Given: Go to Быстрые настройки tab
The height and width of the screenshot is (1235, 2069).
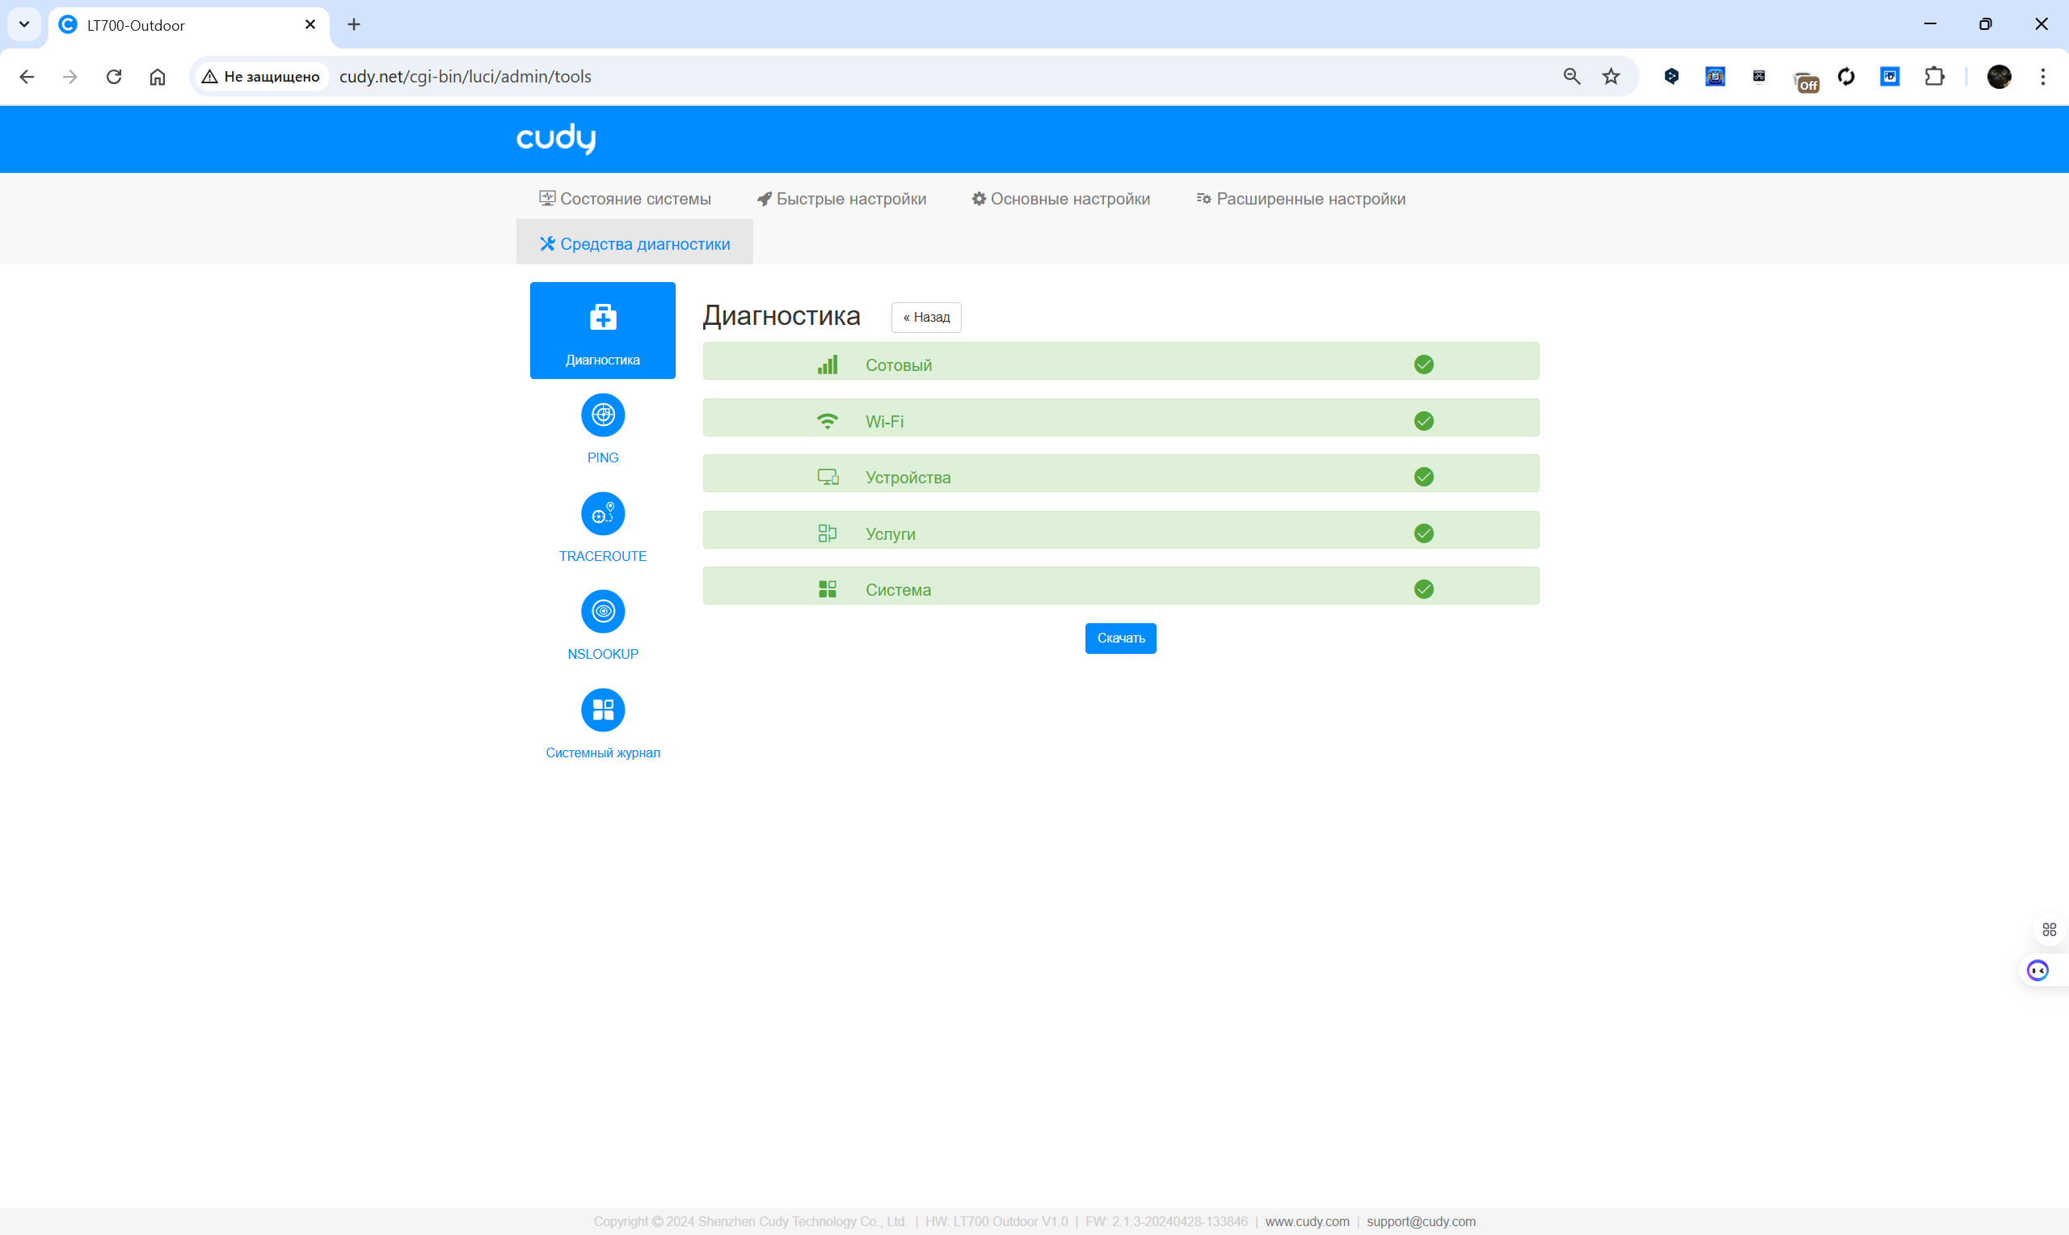Looking at the screenshot, I should pos(841,199).
